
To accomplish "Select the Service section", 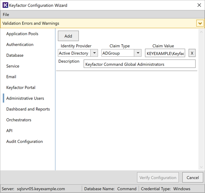I will coord(13,66).
